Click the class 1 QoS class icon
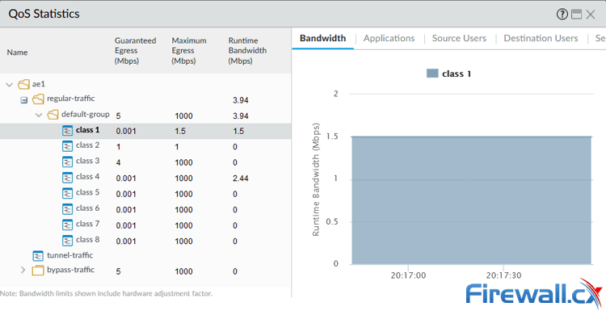 pyautogui.click(x=67, y=131)
